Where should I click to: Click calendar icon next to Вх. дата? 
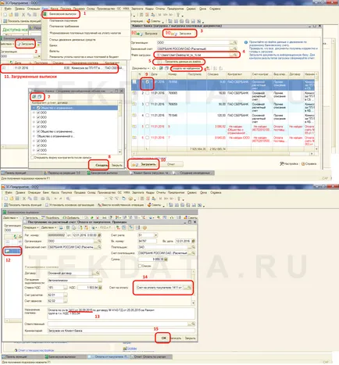pos(193,242)
